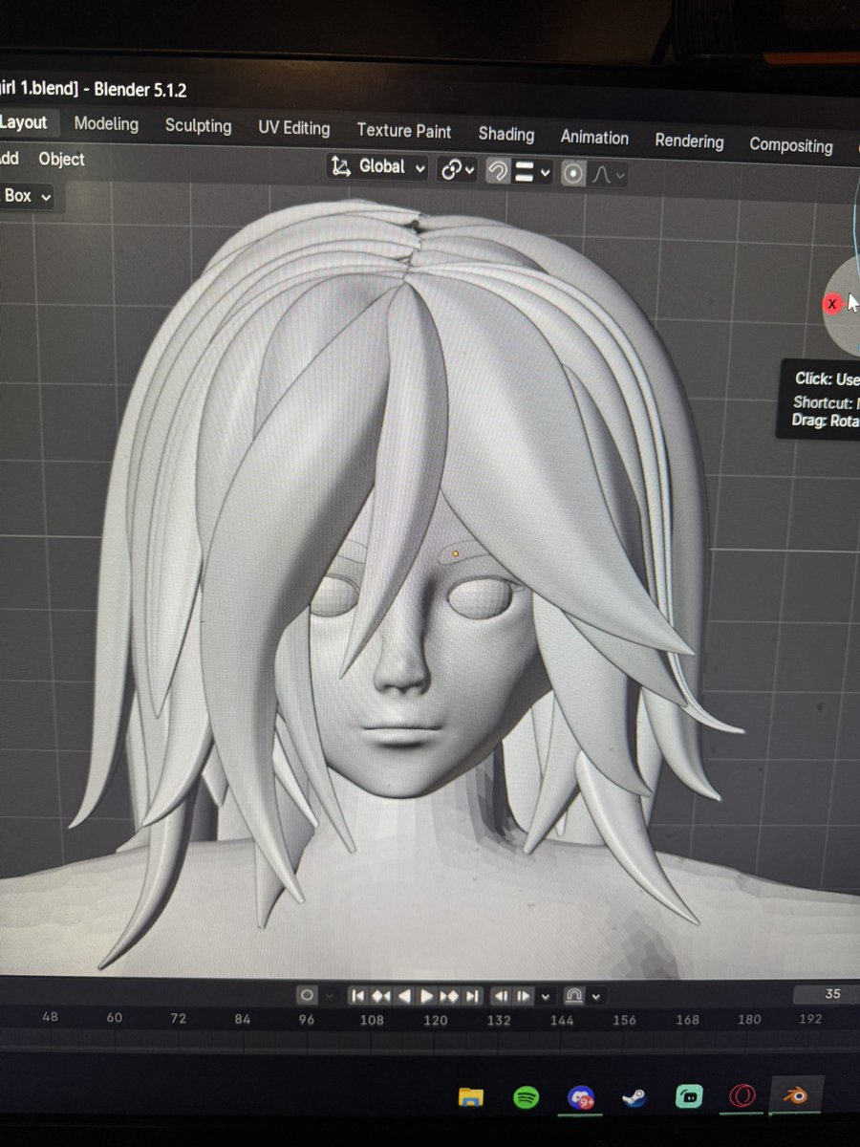
Task: Open Steam from the taskbar
Action: (x=633, y=1097)
